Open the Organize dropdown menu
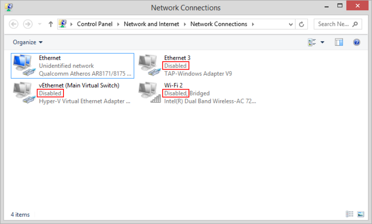The width and height of the screenshot is (372, 224). [x=28, y=42]
